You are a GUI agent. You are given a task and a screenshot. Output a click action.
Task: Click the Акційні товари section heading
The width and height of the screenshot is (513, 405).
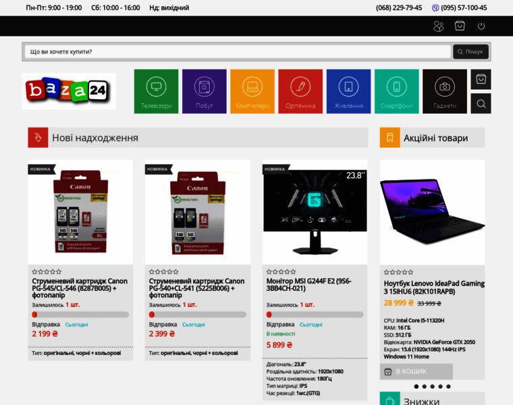tap(435, 138)
